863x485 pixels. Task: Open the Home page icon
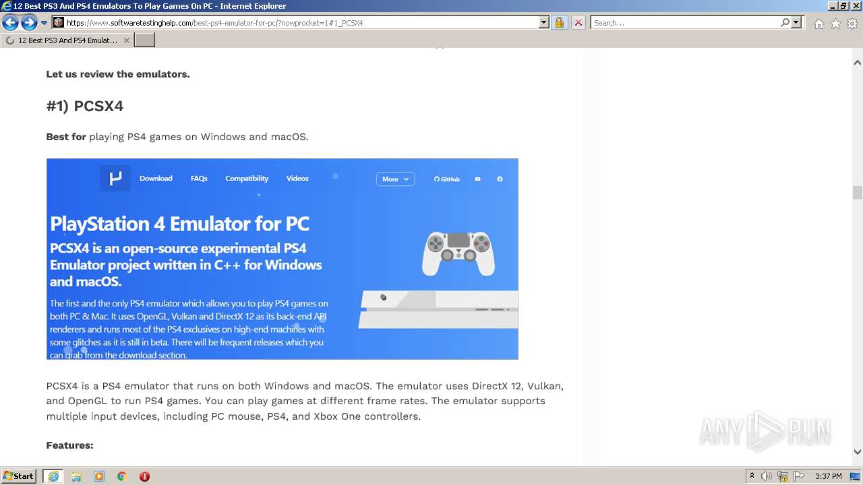tap(819, 24)
